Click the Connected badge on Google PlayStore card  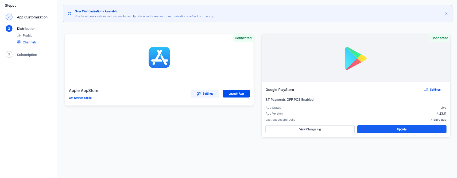click(440, 38)
